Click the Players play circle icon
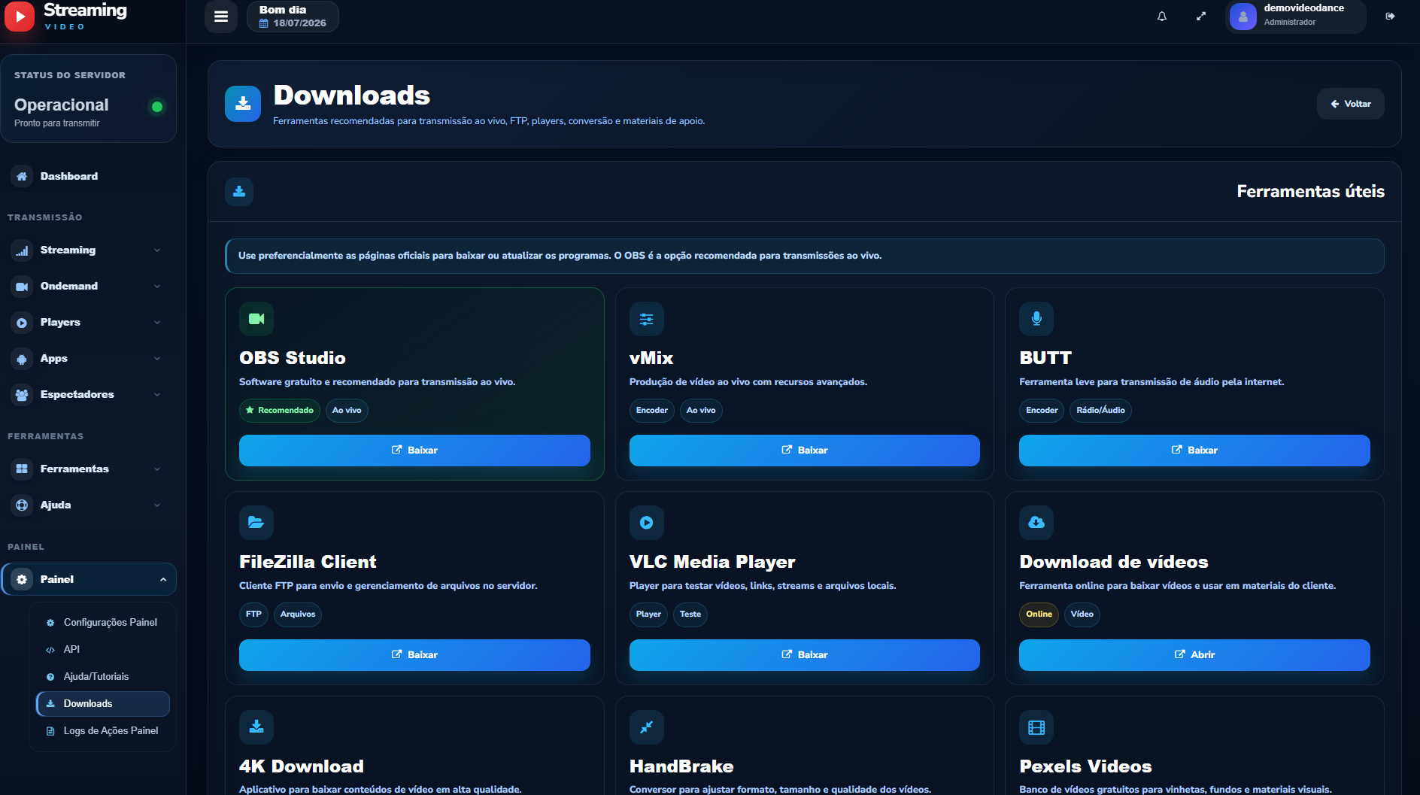1420x795 pixels. pyautogui.click(x=22, y=322)
